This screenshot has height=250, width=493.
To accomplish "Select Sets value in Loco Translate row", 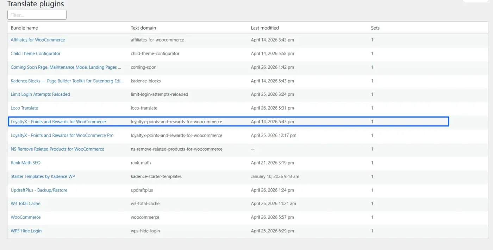I will (x=372, y=108).
